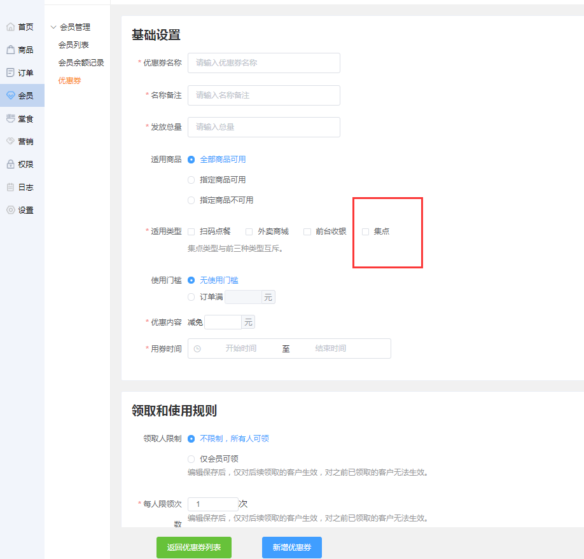This screenshot has height=559, width=584.
Task: Select the 指定商品不可用 radio option
Action: pyautogui.click(x=191, y=200)
